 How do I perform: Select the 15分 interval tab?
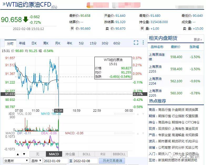(x=93, y=43)
